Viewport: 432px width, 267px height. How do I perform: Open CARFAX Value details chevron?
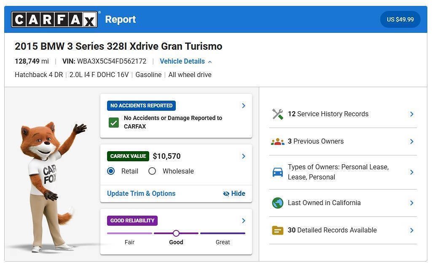244,156
